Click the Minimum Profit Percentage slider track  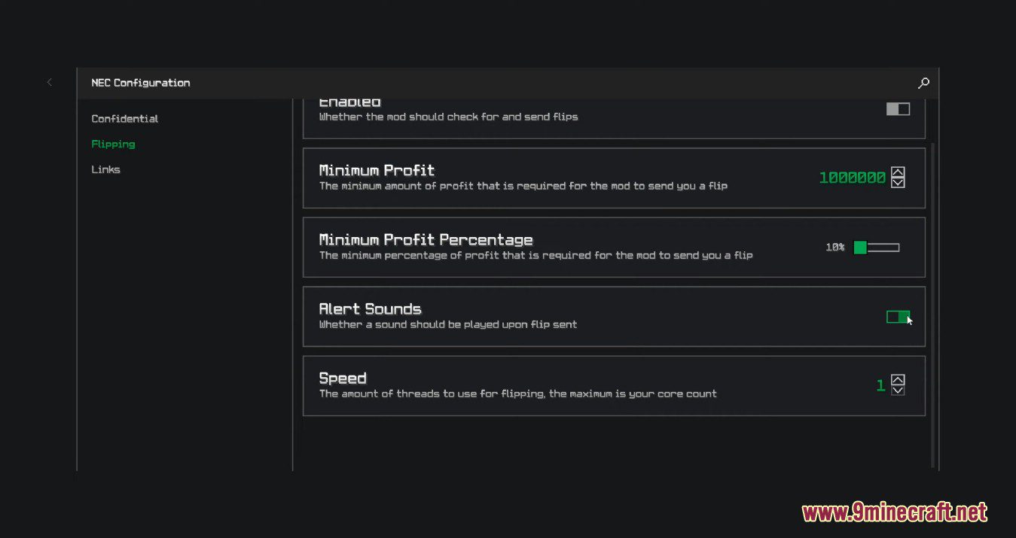883,248
